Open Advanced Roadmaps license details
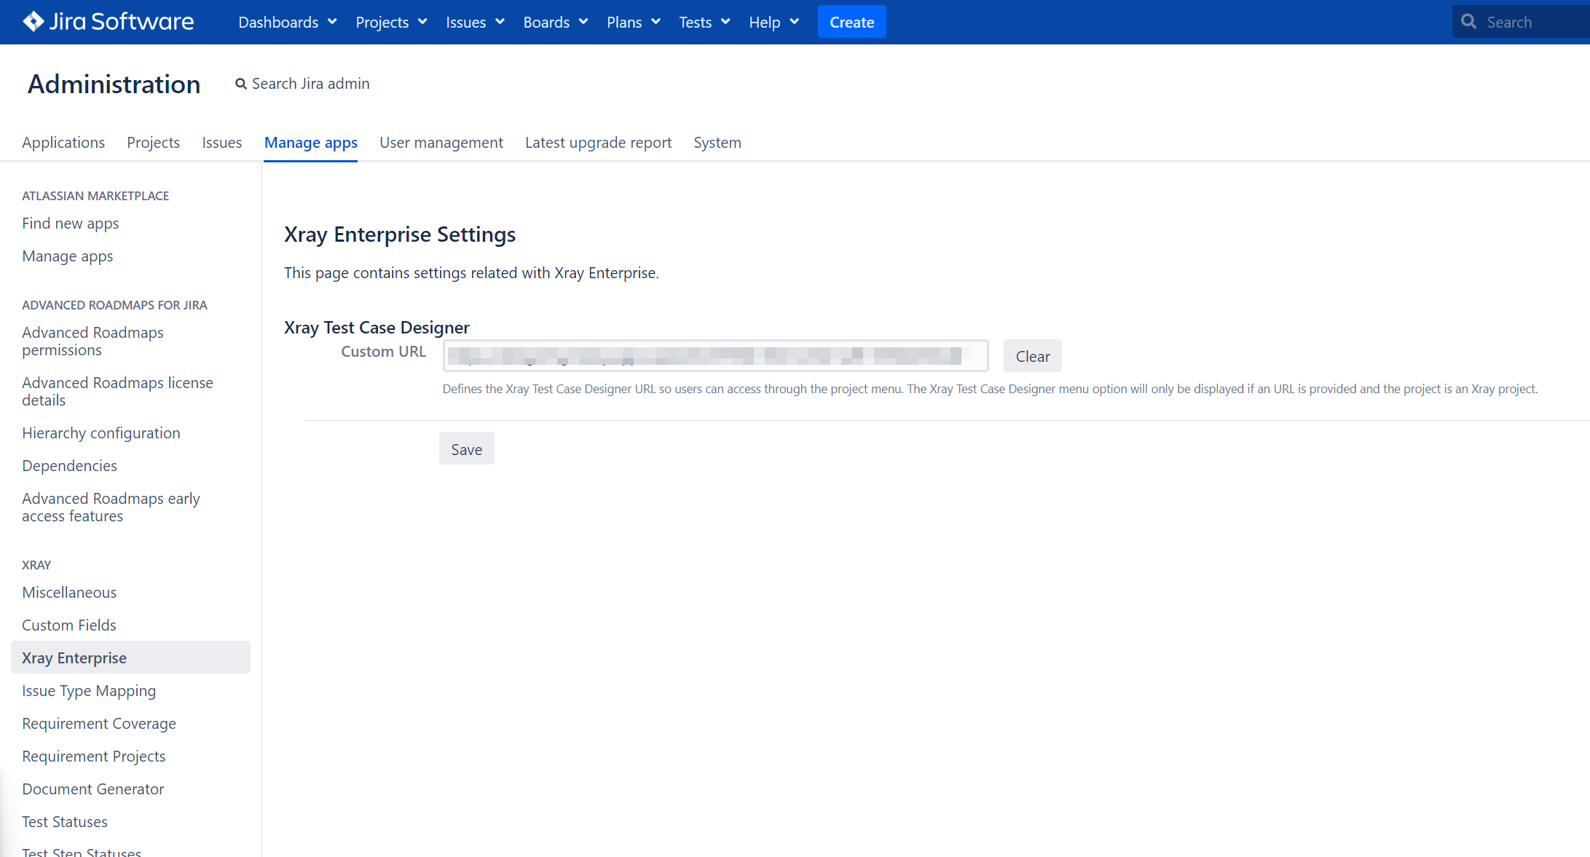 click(x=117, y=392)
